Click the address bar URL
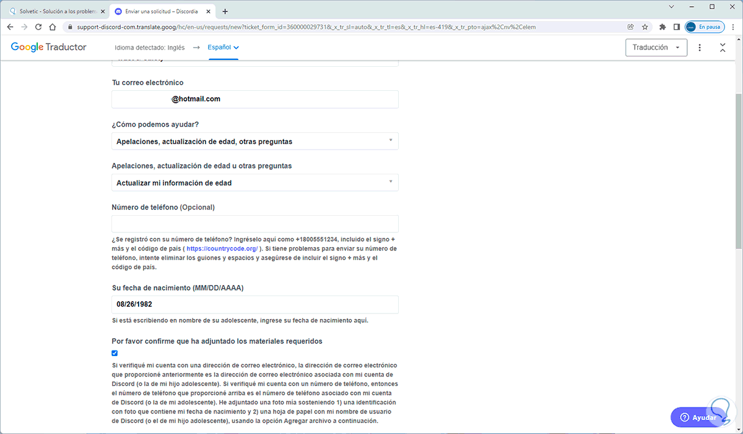 tap(306, 27)
